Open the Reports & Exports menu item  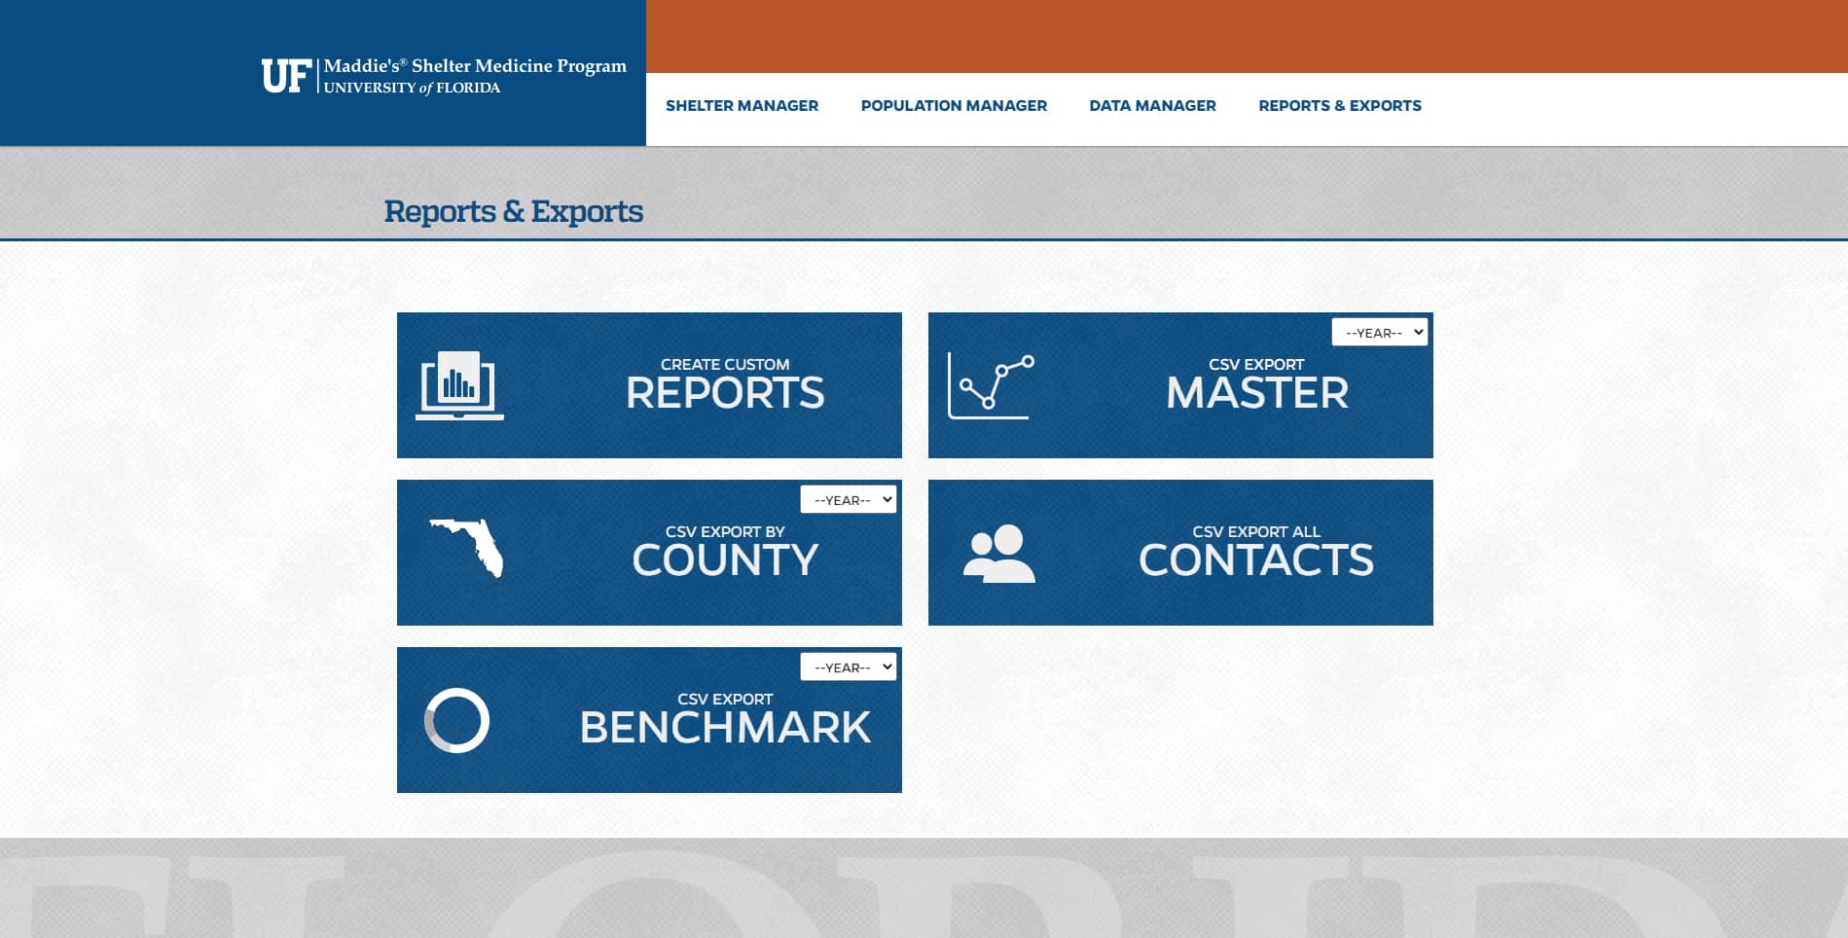(1339, 105)
